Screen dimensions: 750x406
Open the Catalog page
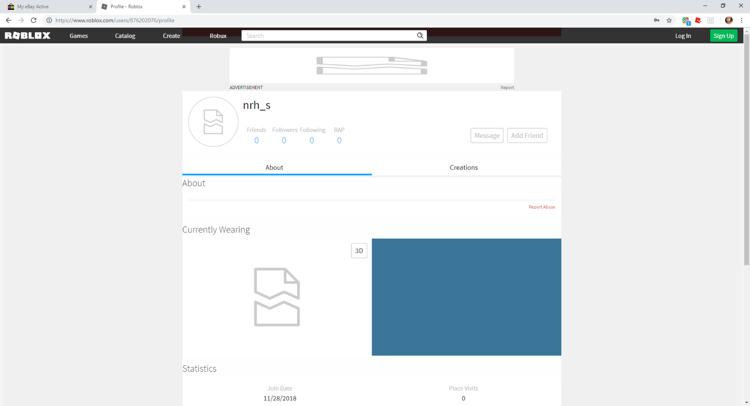coord(125,36)
